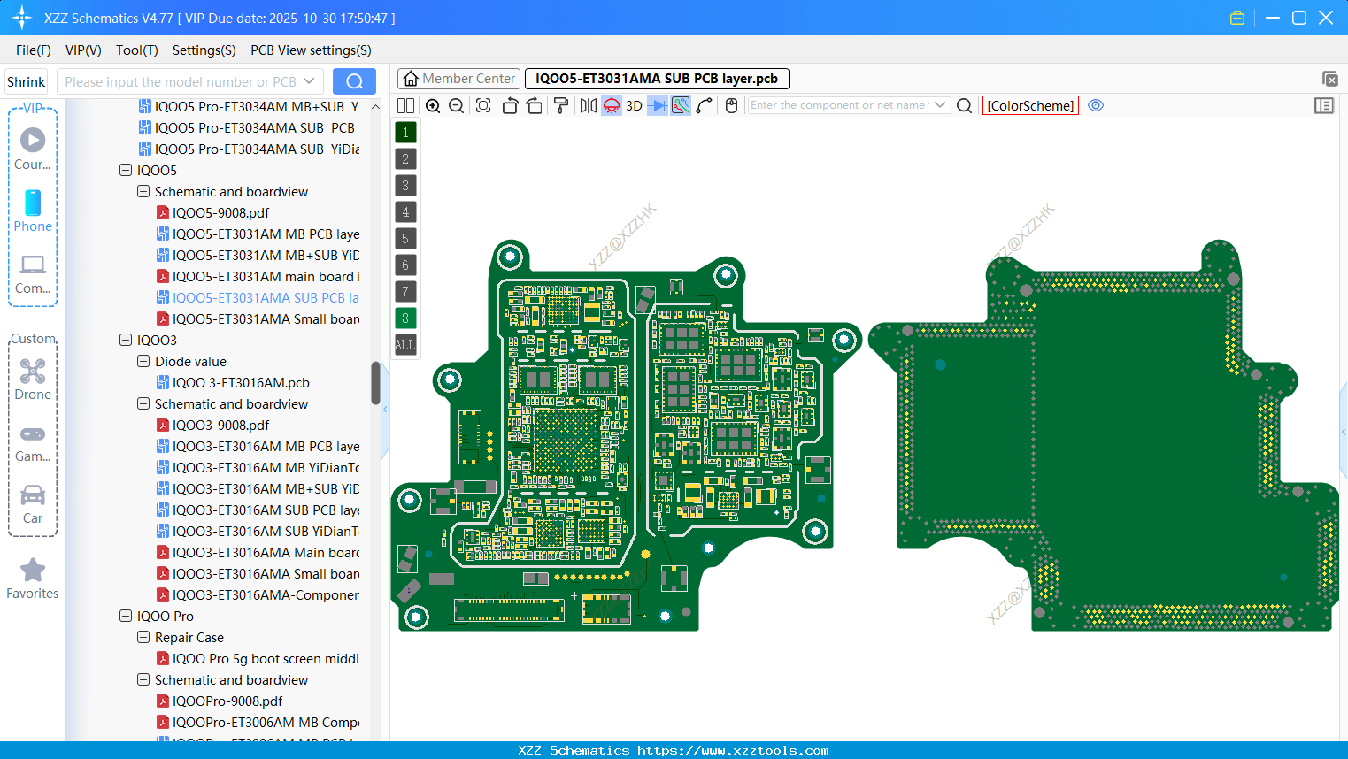Click the Shrink button
1348x759 pixels.
click(x=26, y=80)
